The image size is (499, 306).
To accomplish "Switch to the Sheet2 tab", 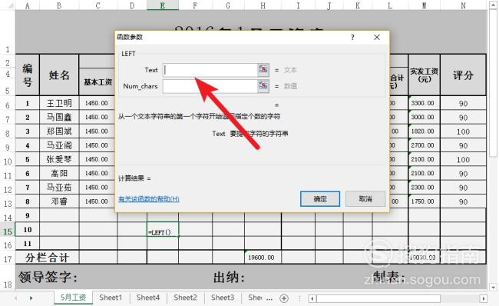I will (185, 298).
